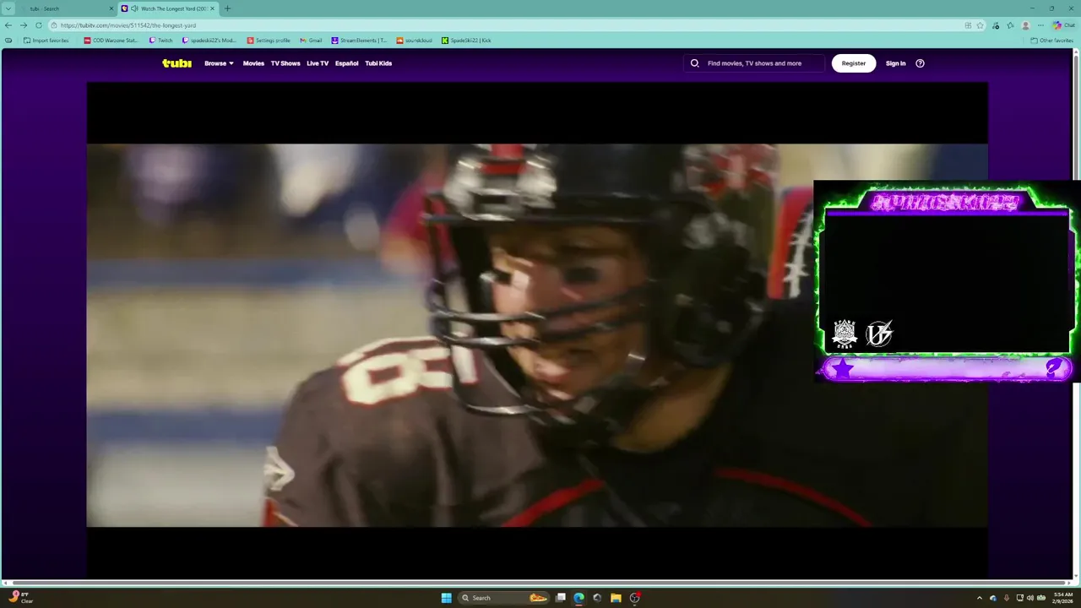Open the split screen icon in address bar
Image resolution: width=1081 pixels, height=608 pixels.
point(968,25)
